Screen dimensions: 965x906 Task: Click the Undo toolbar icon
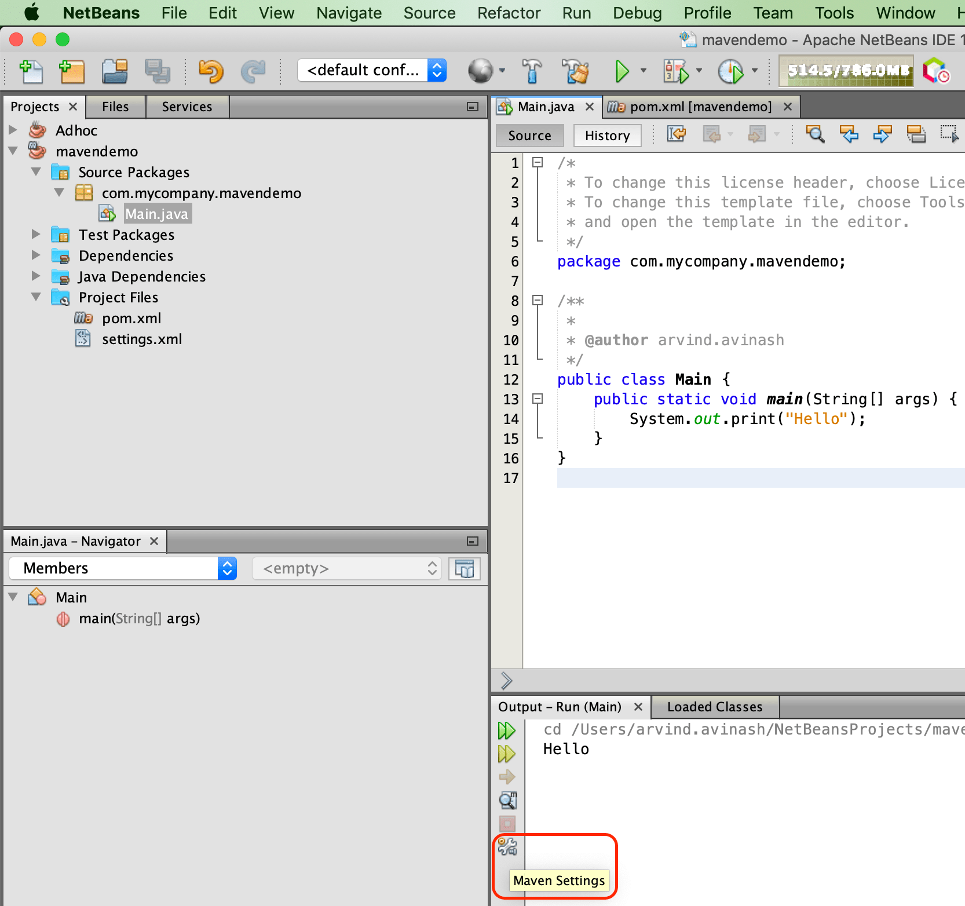(211, 71)
